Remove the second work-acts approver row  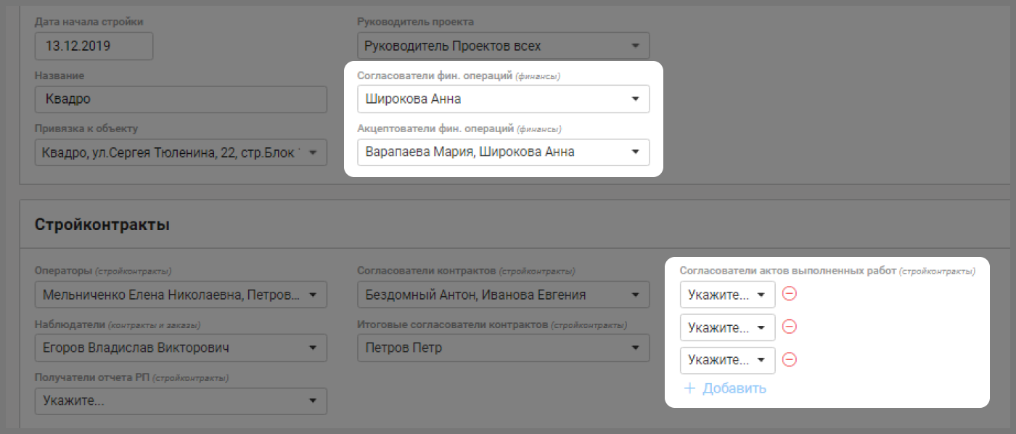[790, 327]
